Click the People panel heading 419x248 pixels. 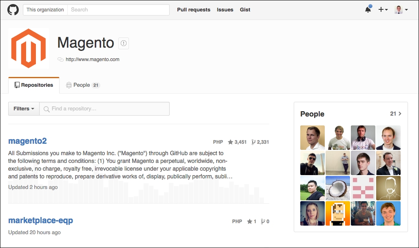pyautogui.click(x=312, y=114)
